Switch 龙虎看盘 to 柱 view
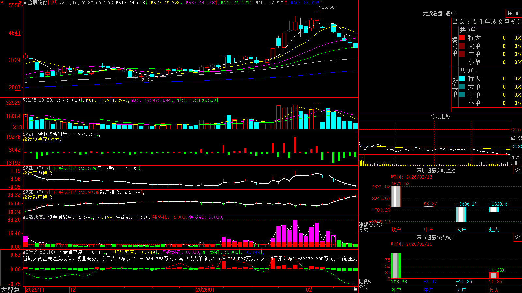Image resolution: width=522 pixels, height=293 pixels. (510, 13)
